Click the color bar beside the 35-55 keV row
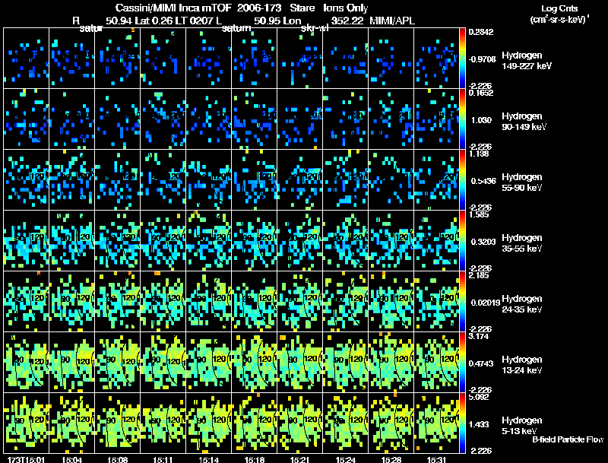 tap(462, 241)
